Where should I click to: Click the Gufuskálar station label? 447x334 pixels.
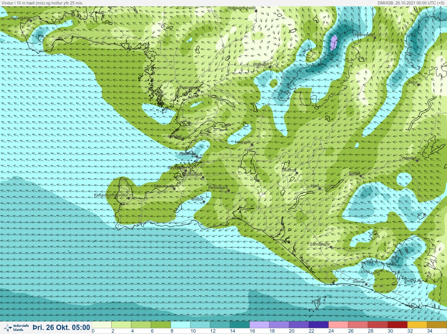[x=20, y=18]
